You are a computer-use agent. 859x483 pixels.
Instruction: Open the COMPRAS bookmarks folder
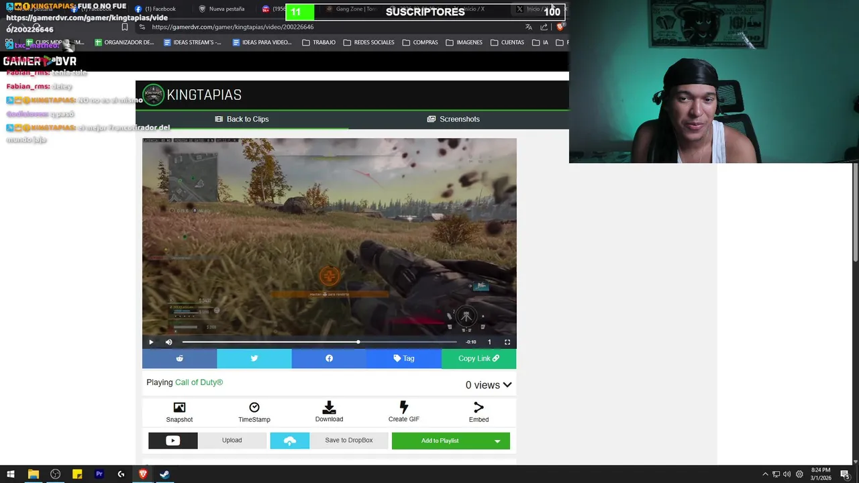tap(420, 42)
